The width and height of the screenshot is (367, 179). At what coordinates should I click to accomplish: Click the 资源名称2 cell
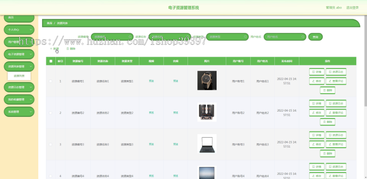pos(102,113)
